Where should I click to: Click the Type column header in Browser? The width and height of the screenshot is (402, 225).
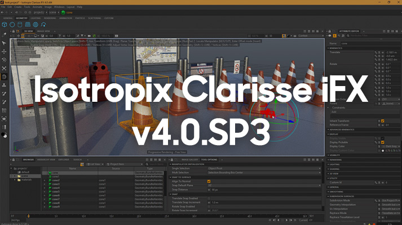tap(149, 169)
